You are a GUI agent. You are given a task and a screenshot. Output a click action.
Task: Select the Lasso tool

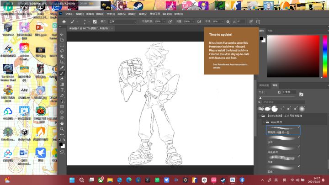62,51
